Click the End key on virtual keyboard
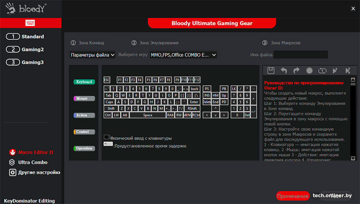 [x=215, y=102]
